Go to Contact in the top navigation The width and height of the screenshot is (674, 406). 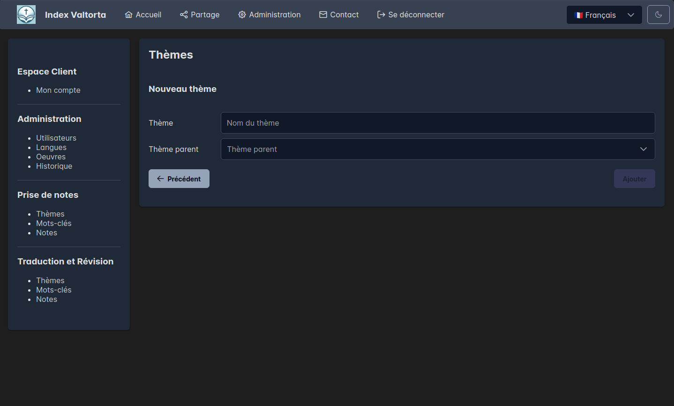pyautogui.click(x=344, y=15)
